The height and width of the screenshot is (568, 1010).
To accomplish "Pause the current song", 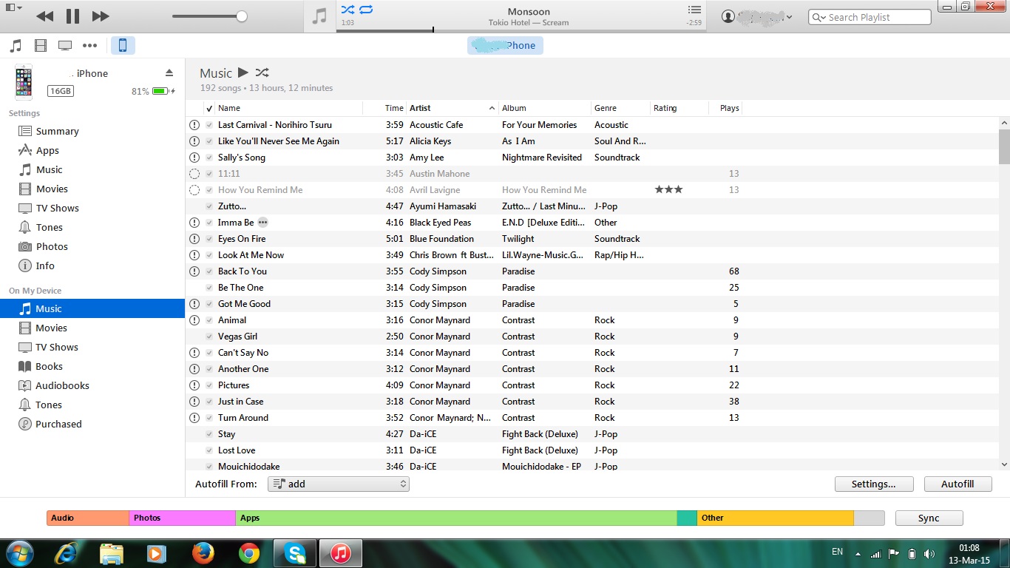I will tap(72, 16).
